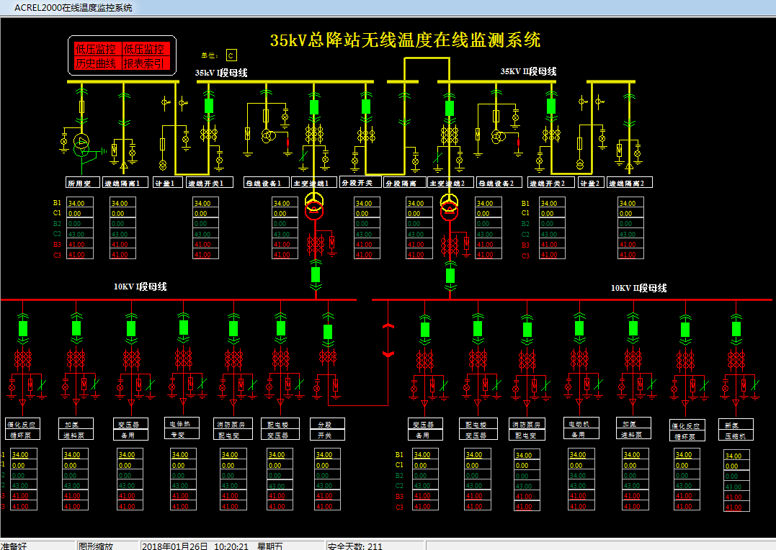Click the green breaker below 主变进线2 transformer

click(x=450, y=276)
